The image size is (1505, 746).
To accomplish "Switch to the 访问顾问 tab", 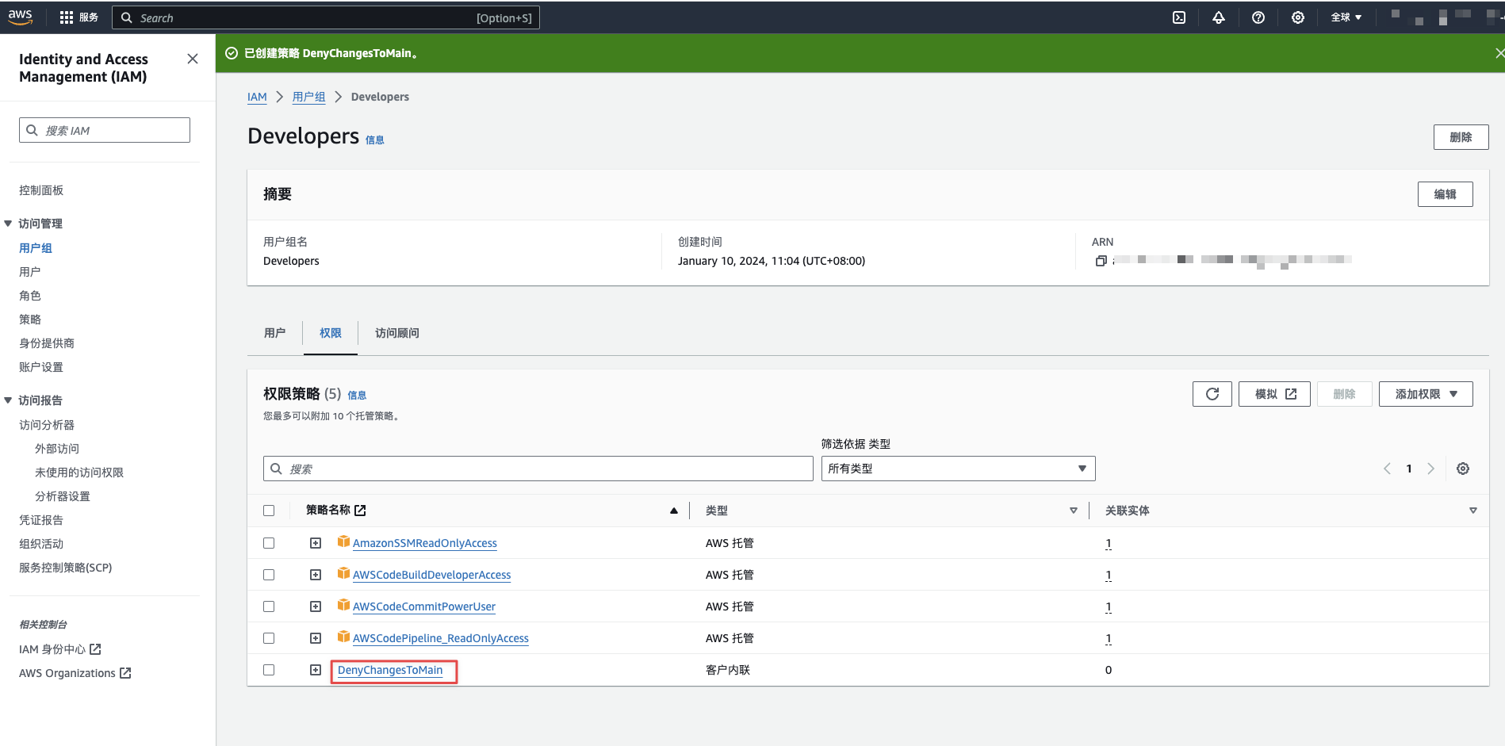I will click(397, 333).
